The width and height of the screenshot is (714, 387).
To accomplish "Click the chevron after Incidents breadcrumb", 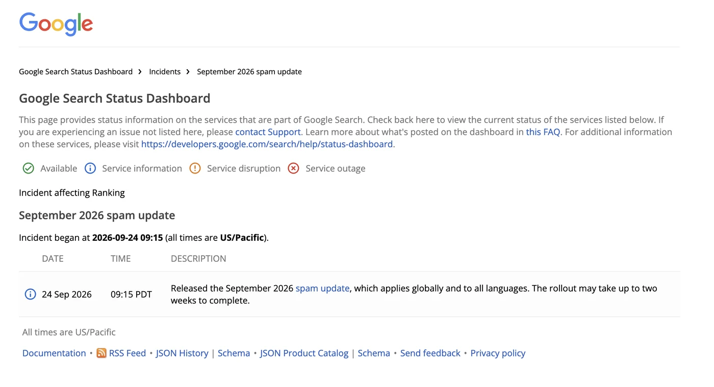I will tap(188, 72).
